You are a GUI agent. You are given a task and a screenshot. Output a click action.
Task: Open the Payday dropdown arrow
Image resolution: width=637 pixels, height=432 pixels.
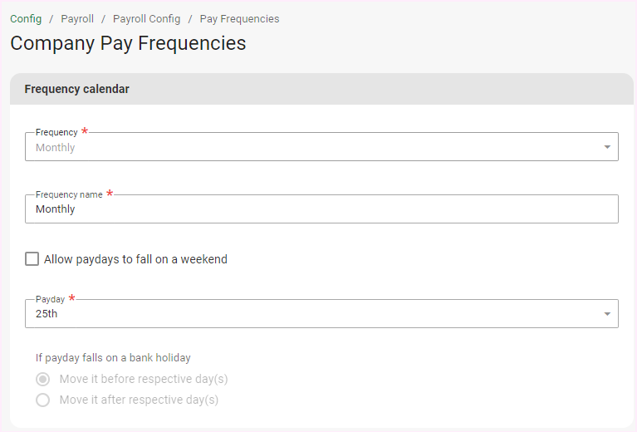[607, 314]
